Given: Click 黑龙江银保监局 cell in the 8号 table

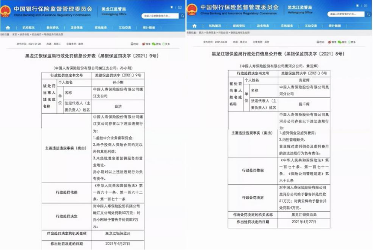Looking at the screenshot, I should (x=304, y=215).
